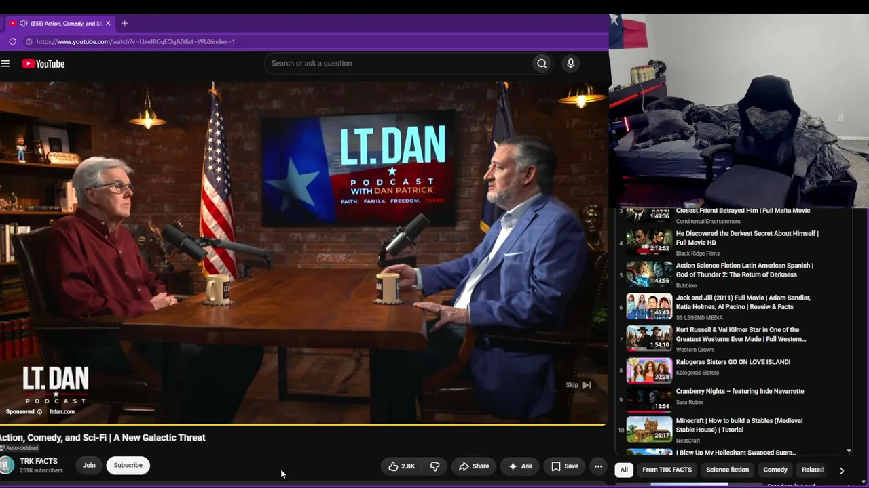869x488 pixels.
Task: Play 'God of Thunder 2: The Return of Darkness'
Action: click(745, 270)
